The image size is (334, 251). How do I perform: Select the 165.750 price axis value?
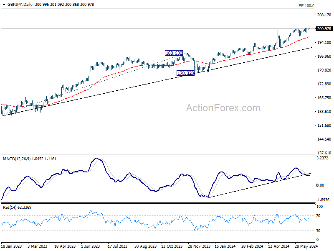point(324,98)
